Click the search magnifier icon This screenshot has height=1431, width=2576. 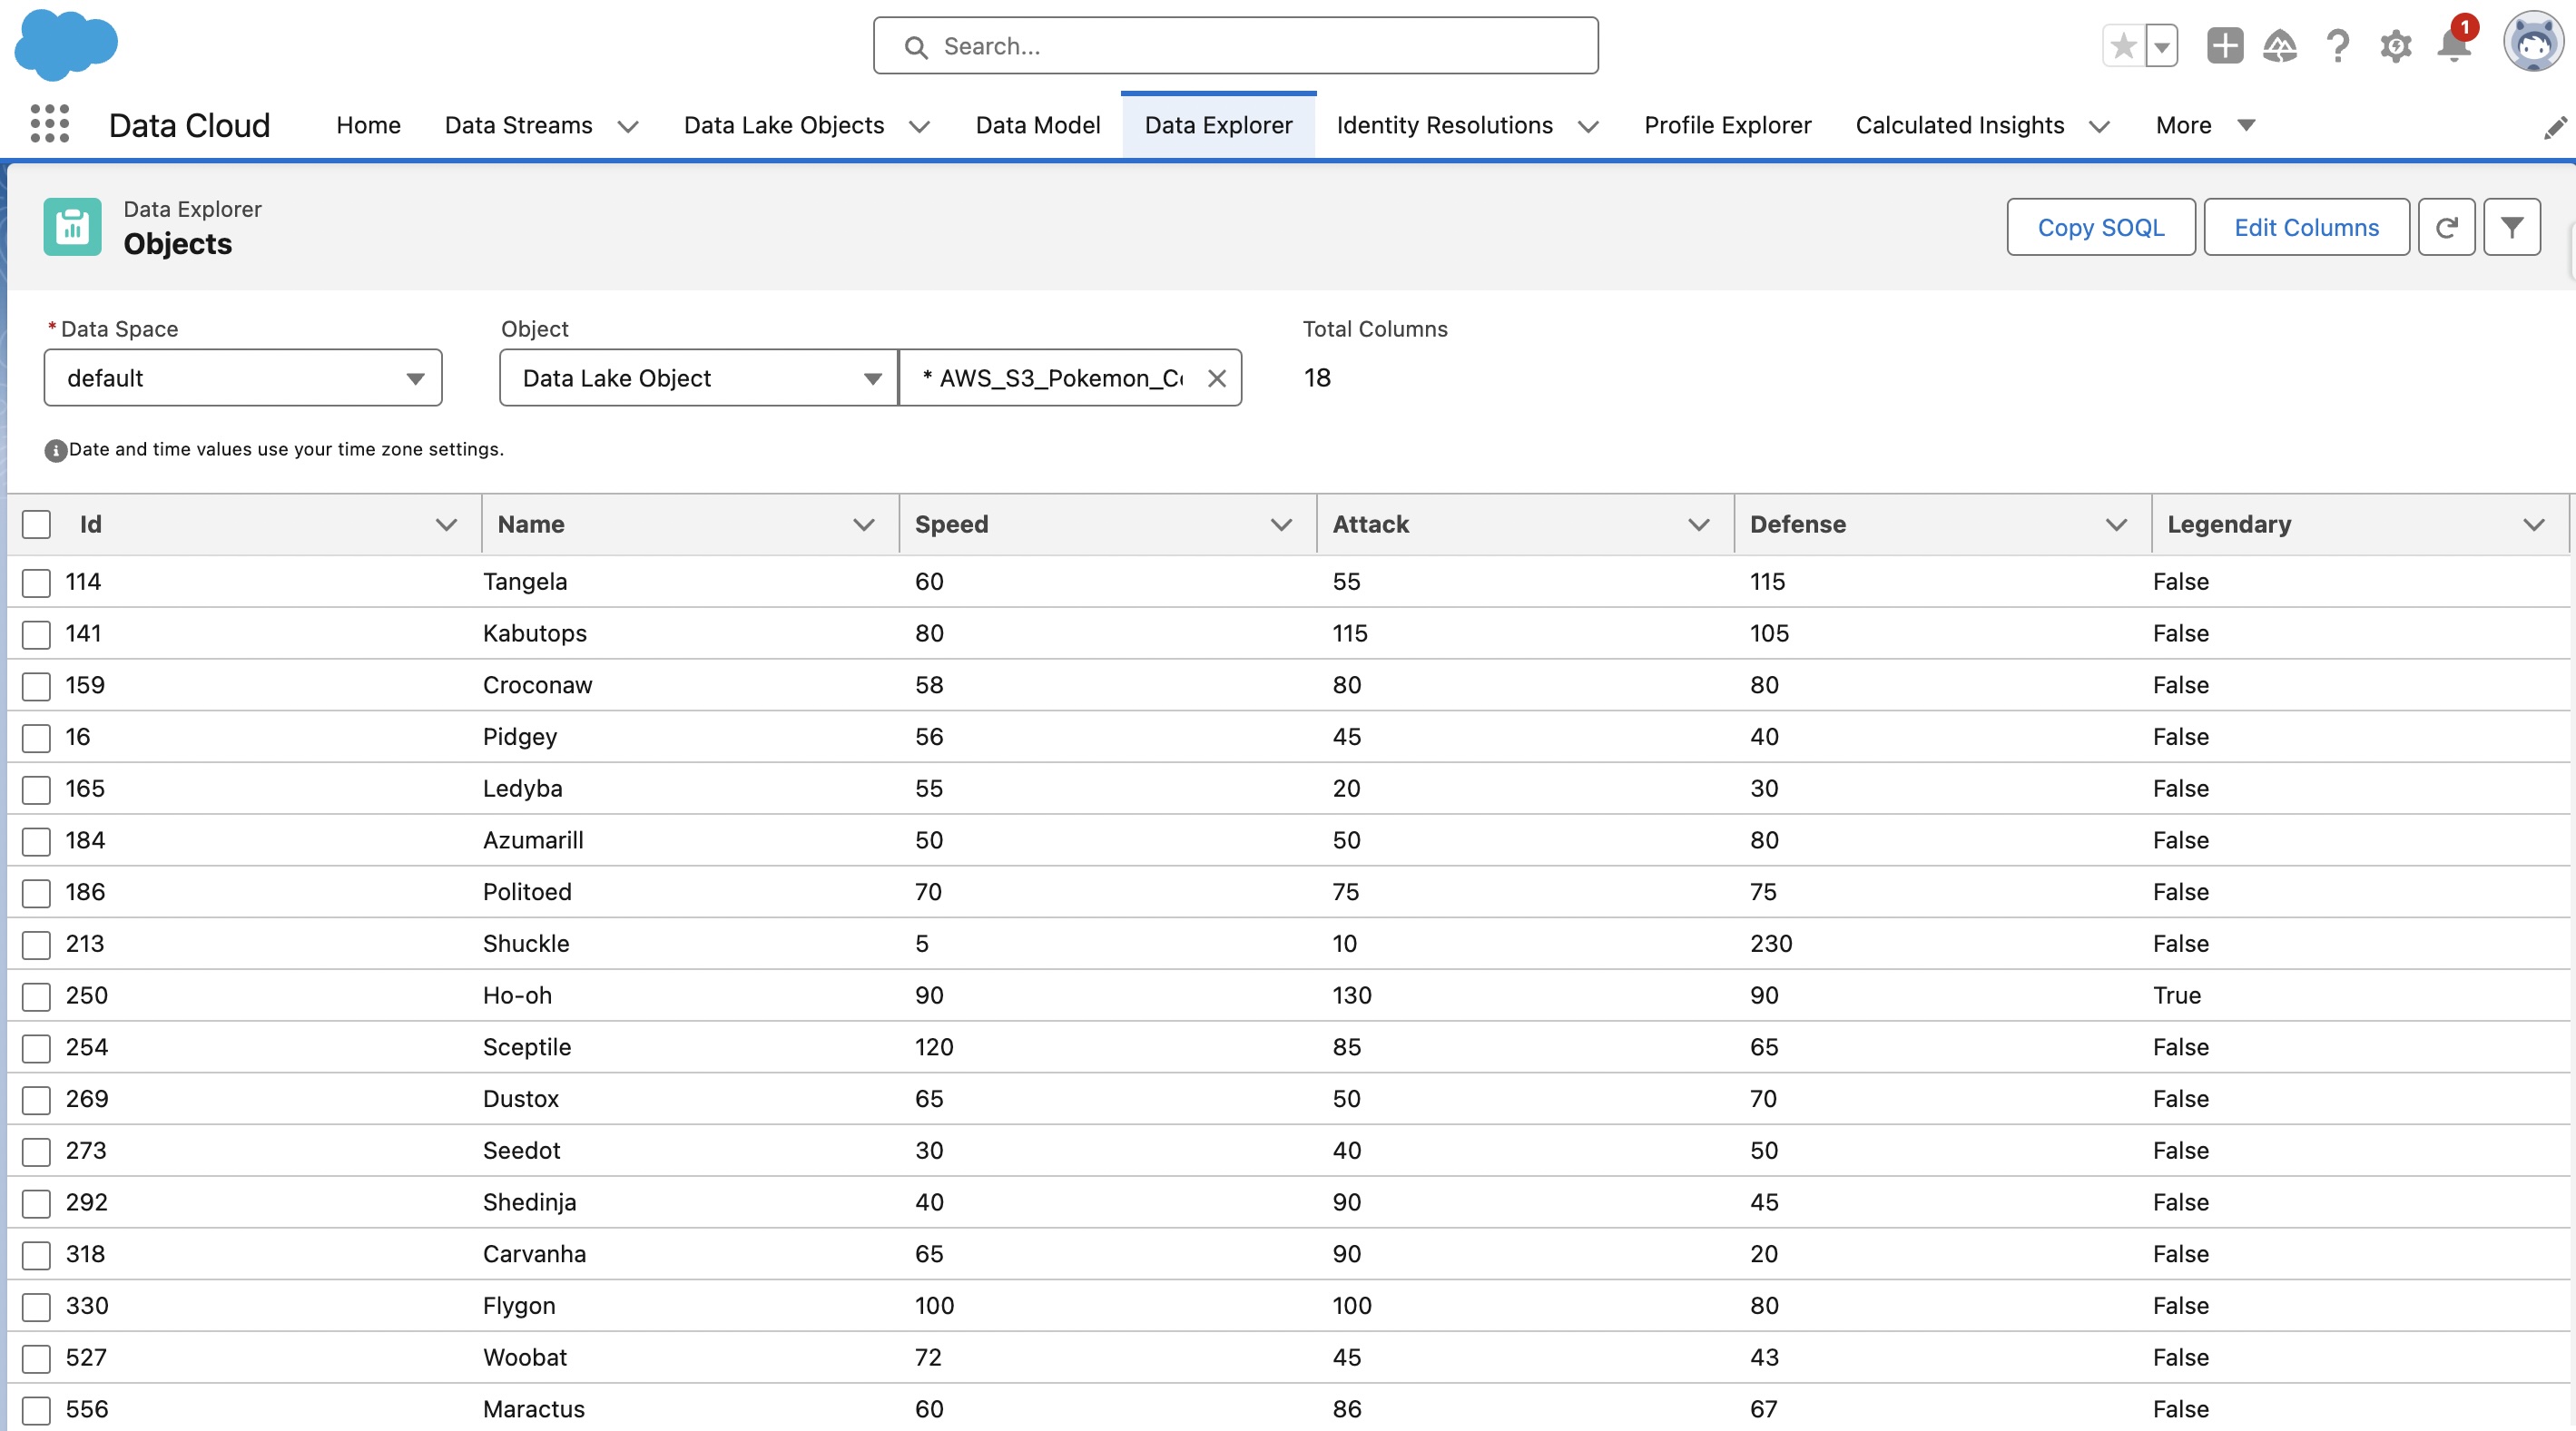coord(915,47)
